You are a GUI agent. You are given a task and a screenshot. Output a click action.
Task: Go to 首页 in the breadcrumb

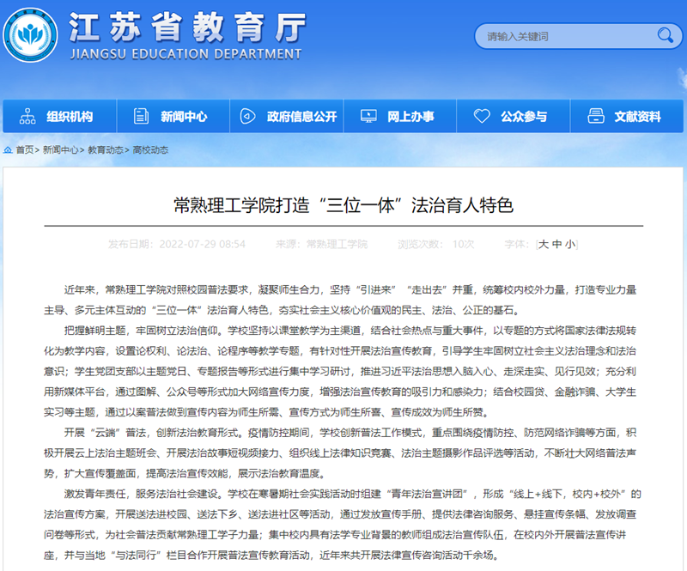point(25,150)
